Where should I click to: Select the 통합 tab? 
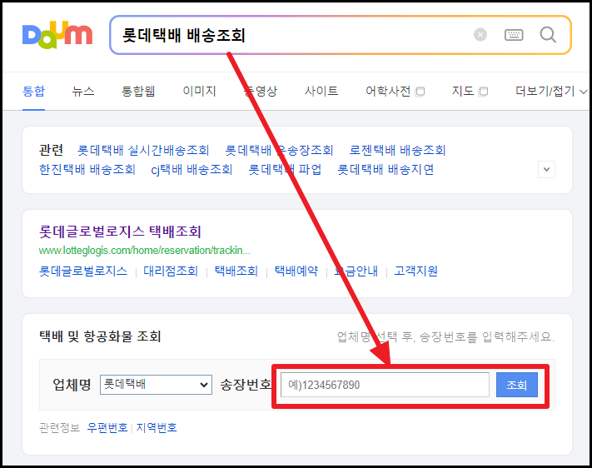[x=33, y=91]
